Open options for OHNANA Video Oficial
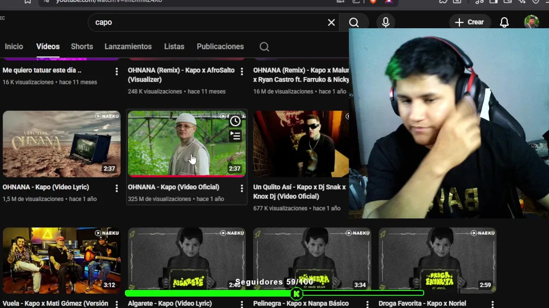This screenshot has height=308, width=549. click(x=241, y=188)
